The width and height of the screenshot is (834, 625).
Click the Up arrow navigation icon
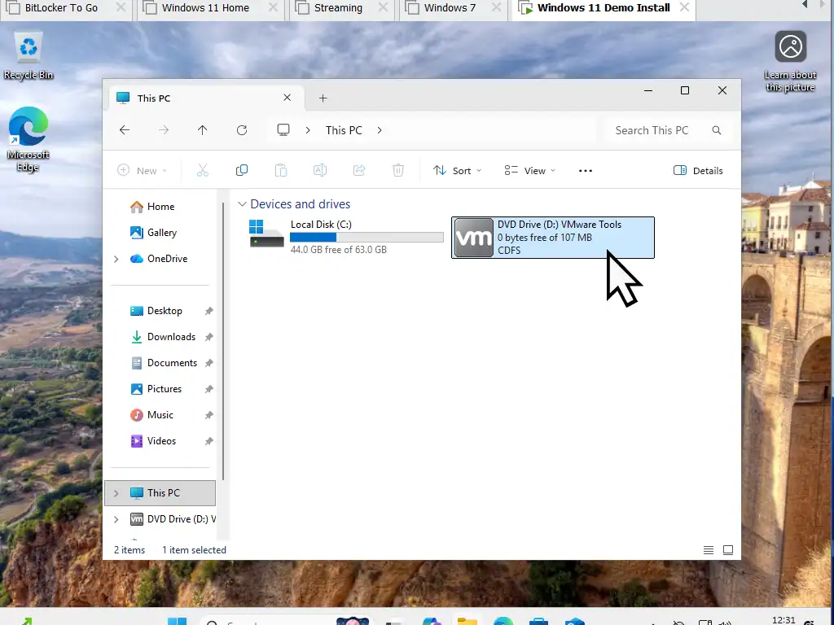tap(203, 130)
